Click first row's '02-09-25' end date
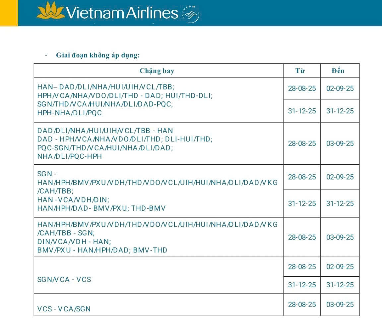Viewport: 382px width, 327px height. (x=340, y=88)
